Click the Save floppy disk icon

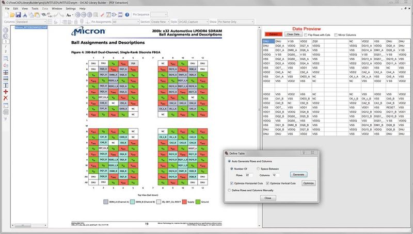(x=18, y=15)
